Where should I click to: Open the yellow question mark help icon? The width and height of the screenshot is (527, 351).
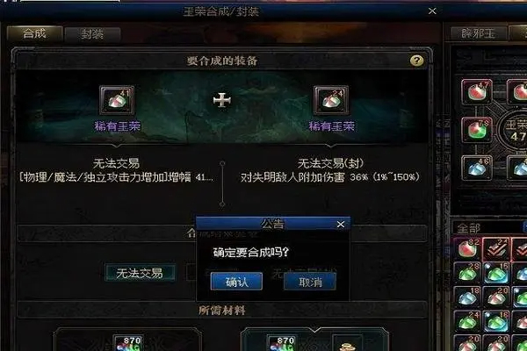(416, 61)
